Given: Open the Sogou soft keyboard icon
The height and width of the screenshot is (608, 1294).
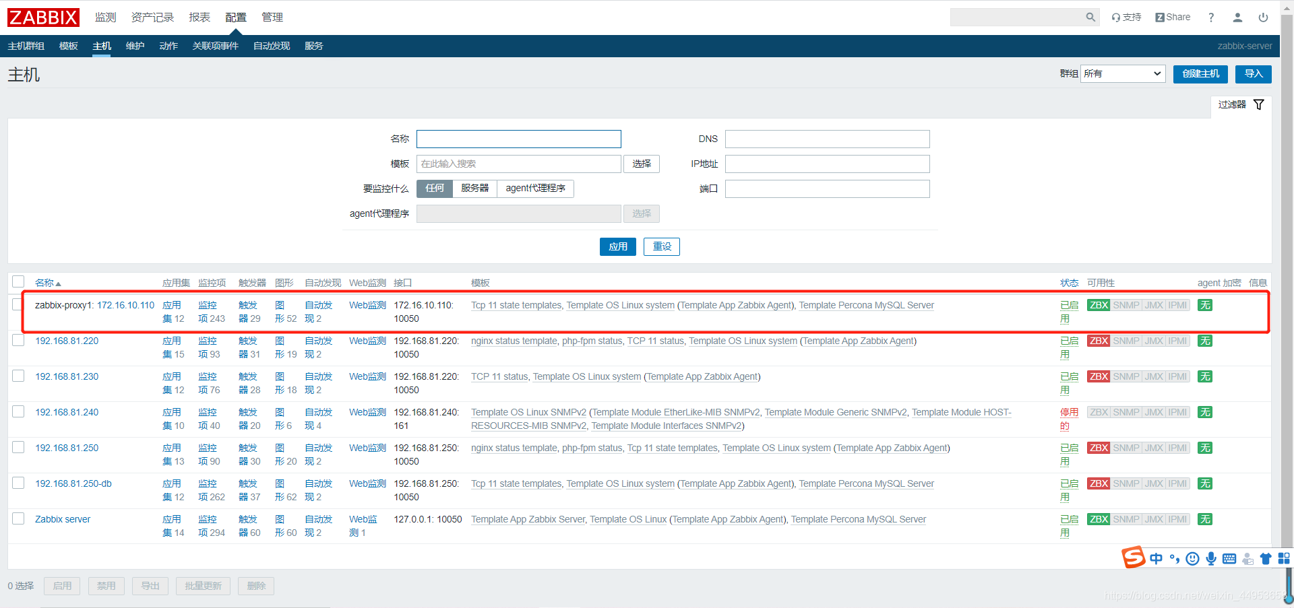Looking at the screenshot, I should point(1229,558).
